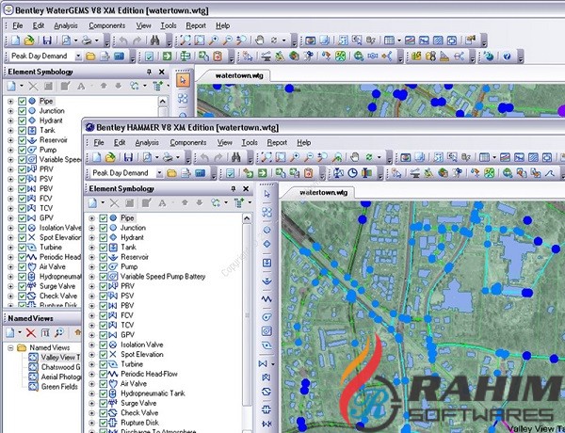Click Print icon in HAMMER toolbar
565x433 pixels.
(x=168, y=157)
